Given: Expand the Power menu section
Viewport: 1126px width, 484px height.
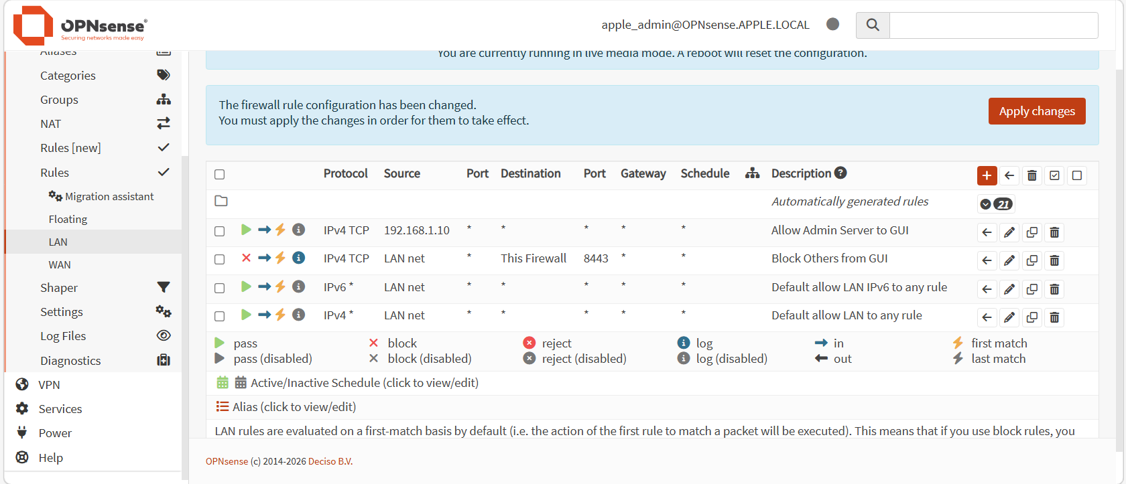Looking at the screenshot, I should pos(94,433).
